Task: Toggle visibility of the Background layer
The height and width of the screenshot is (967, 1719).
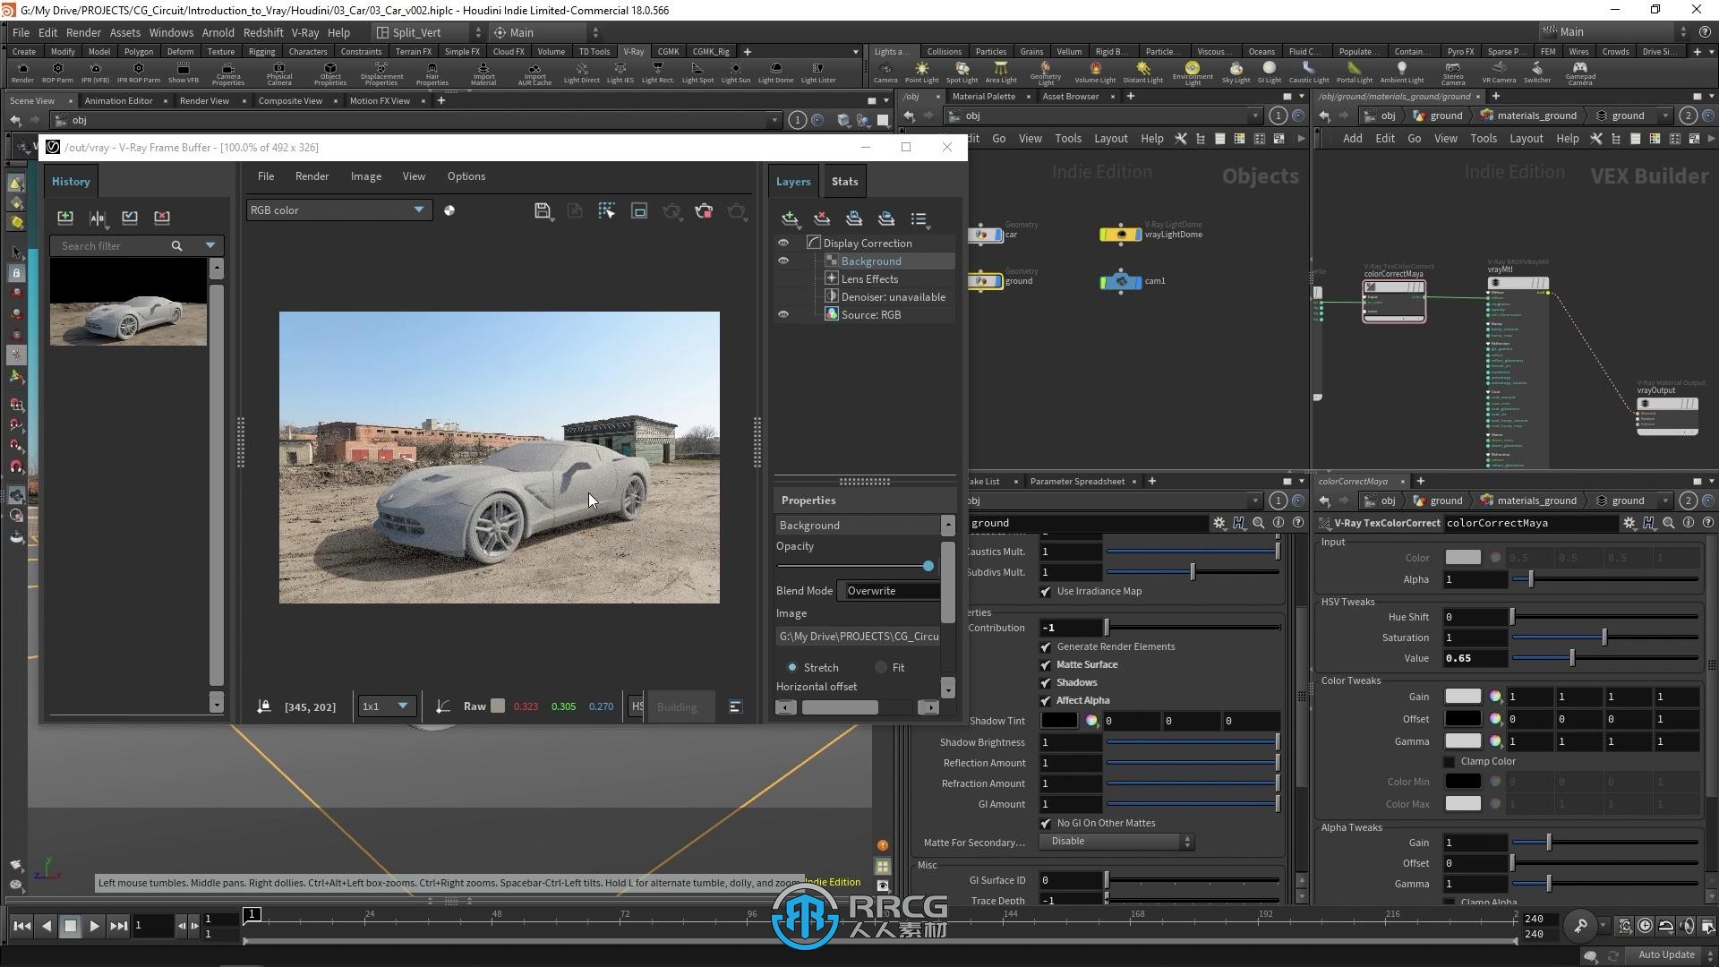Action: coord(783,260)
